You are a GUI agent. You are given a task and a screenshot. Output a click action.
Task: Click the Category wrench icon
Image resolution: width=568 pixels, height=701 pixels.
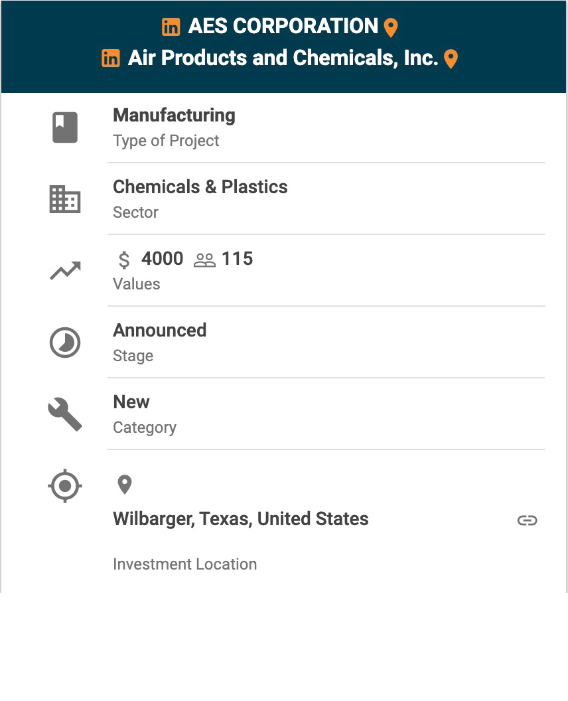65,414
